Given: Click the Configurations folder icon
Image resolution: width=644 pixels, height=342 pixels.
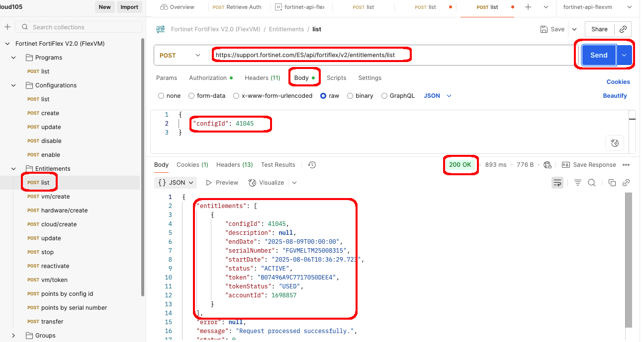Looking at the screenshot, I should 29,85.
